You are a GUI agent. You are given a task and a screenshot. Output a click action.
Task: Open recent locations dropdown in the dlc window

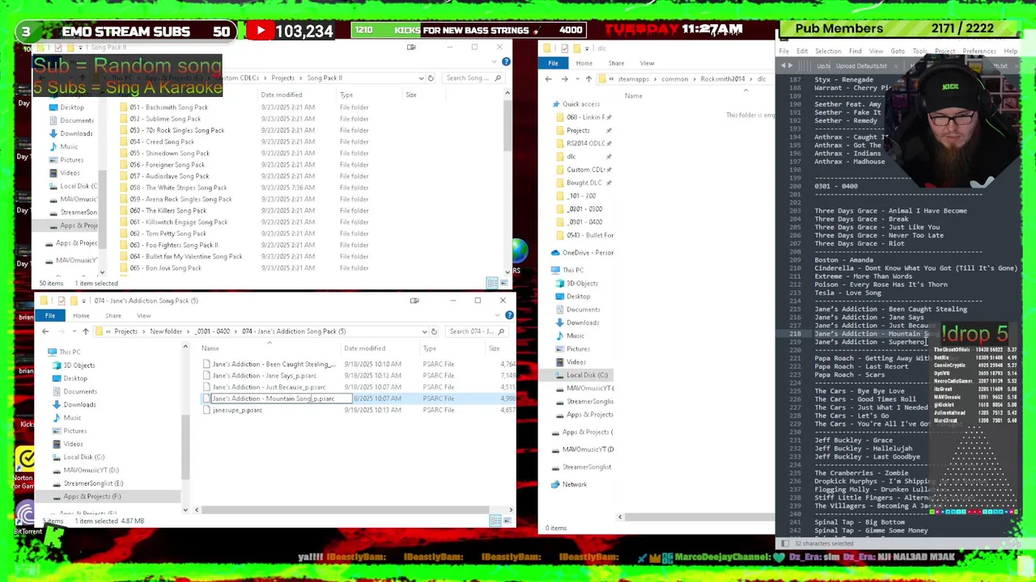[x=576, y=79]
